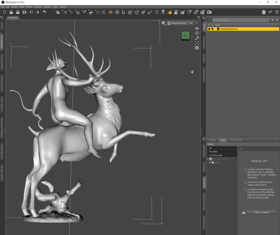This screenshot has height=235, width=280.
Task: Open the Perspective View dropdown
Action: (x=180, y=23)
